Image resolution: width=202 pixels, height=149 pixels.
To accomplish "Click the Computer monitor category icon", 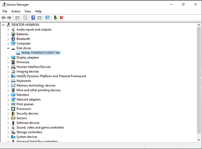I will coord(13,43).
